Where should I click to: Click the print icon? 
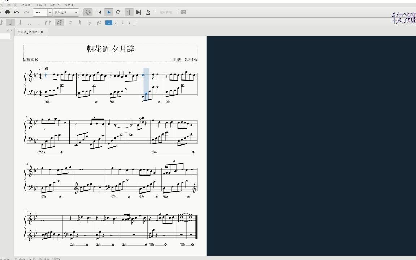(x=8, y=12)
